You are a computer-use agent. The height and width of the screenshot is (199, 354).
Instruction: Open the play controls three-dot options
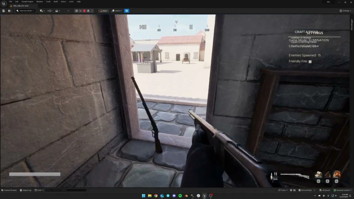tap(92, 11)
